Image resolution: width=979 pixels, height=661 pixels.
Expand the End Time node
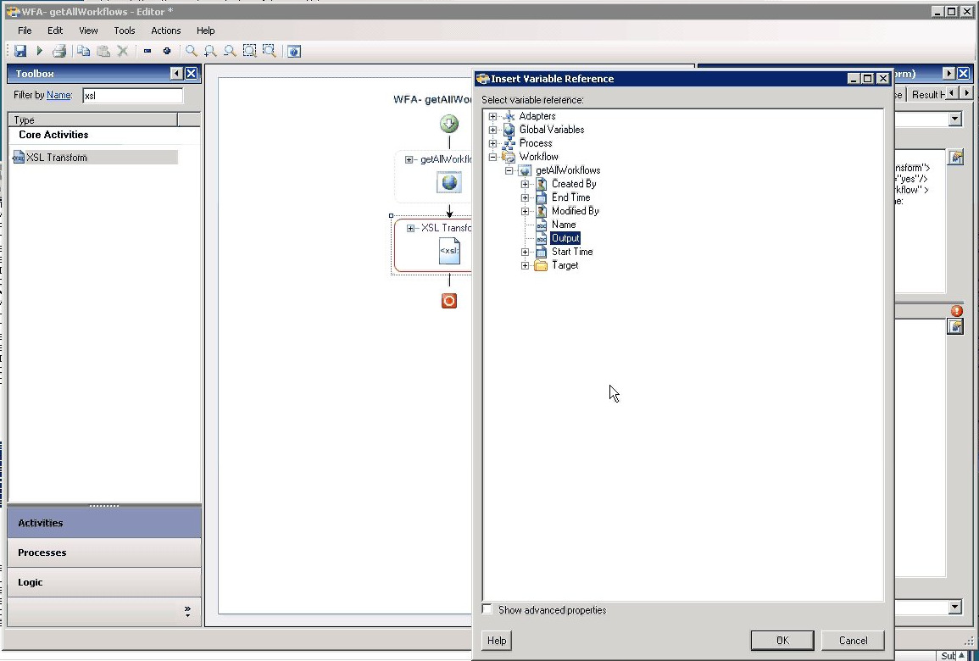[x=525, y=197]
